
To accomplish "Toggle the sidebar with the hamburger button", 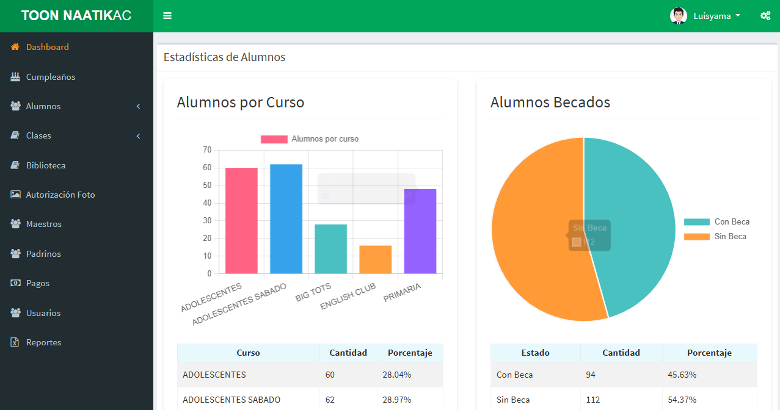I will pos(167,15).
